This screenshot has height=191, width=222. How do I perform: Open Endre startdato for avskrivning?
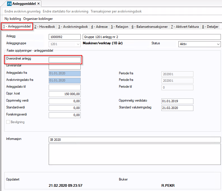65,11
